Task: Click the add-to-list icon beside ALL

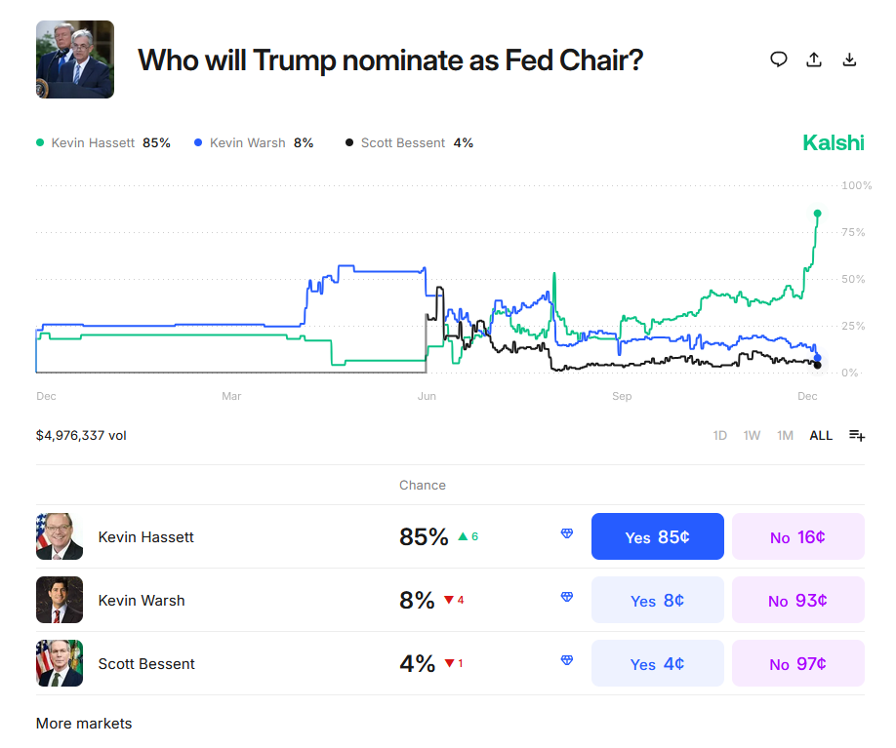Action: click(x=856, y=435)
